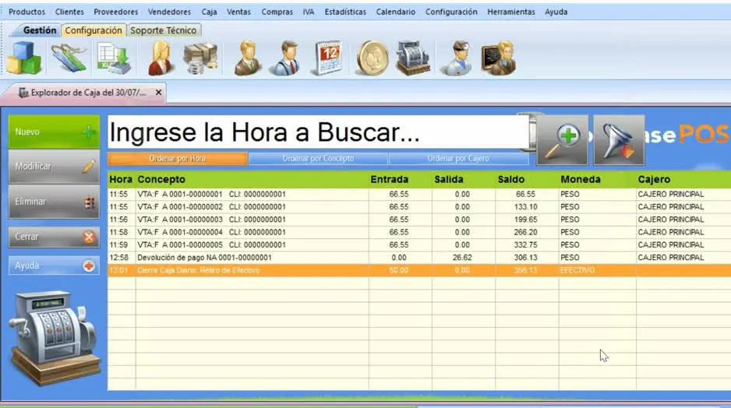Click the Ayuda side panel button

tap(54, 266)
